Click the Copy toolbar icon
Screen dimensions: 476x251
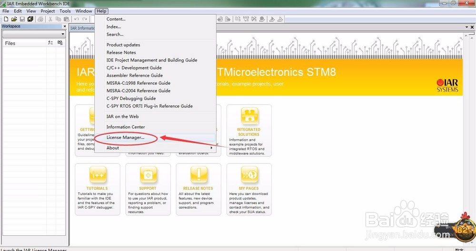(58, 19)
